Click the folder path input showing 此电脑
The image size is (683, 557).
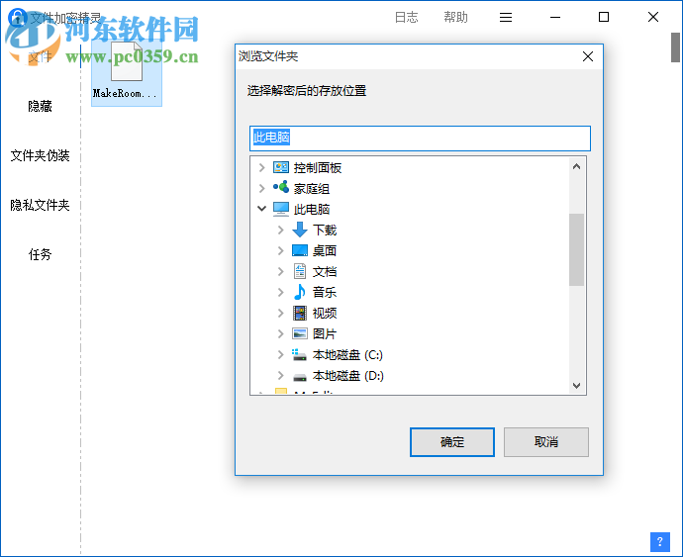pyautogui.click(x=420, y=139)
